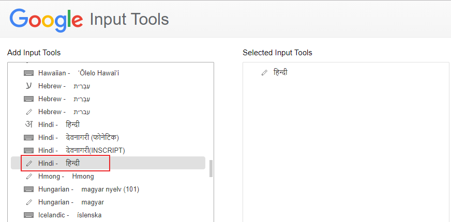Select the 'Hungarian - magyar' handwriting label
Screen dimensions: 451x222
coord(71,202)
